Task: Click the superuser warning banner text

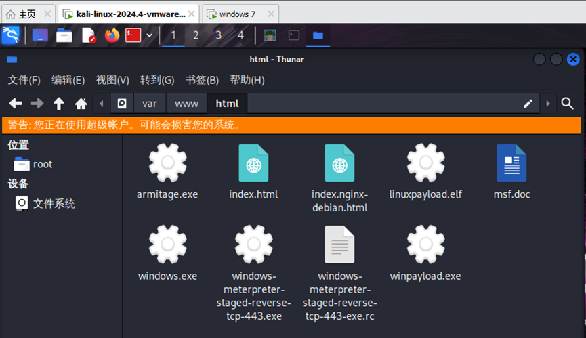Action: point(125,125)
